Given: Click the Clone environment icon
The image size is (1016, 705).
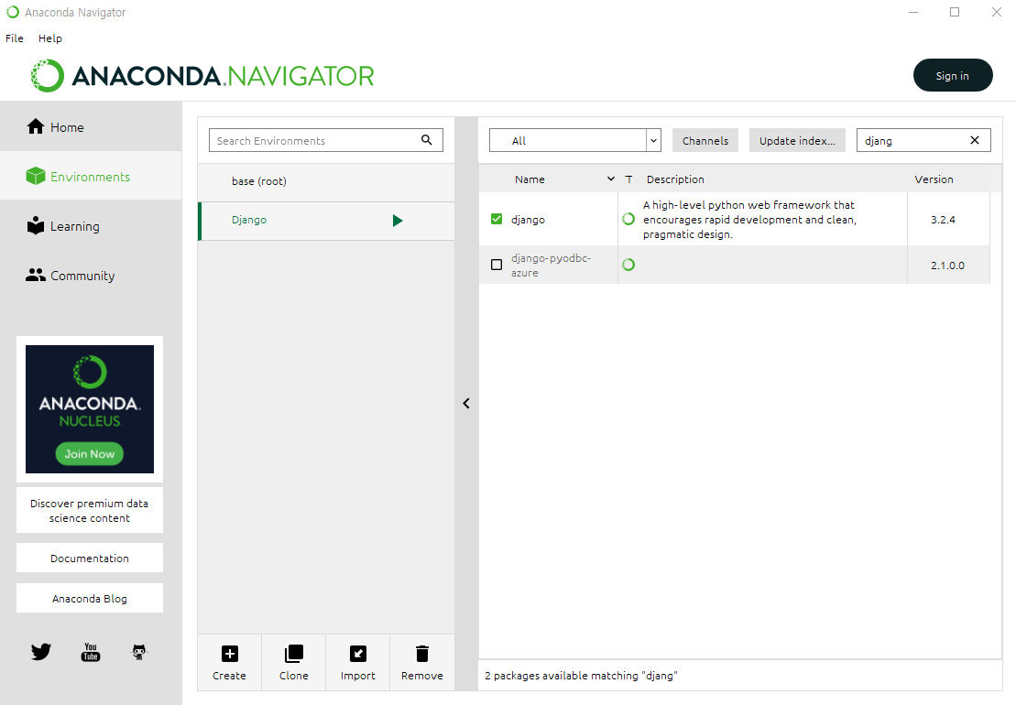Looking at the screenshot, I should pos(293,654).
